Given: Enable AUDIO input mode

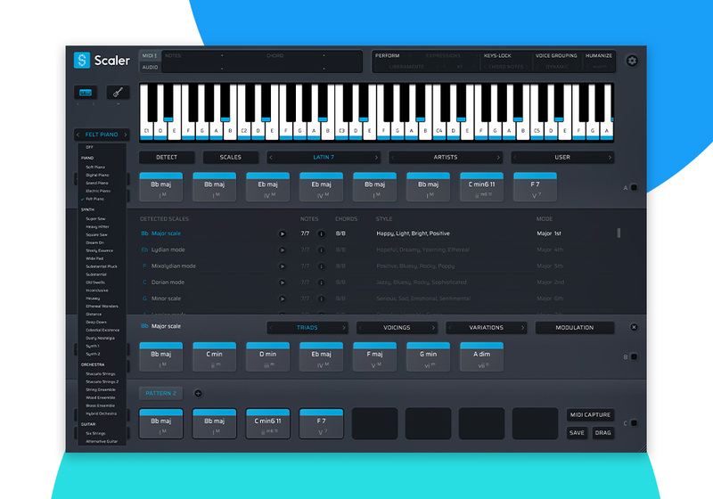Looking at the screenshot, I should [150, 67].
